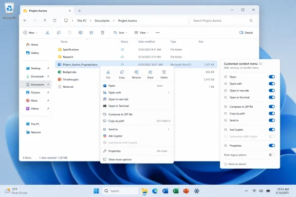This screenshot has height=197, width=296.
Task: Choose Share in the context menu icon row
Action: [x=150, y=74]
